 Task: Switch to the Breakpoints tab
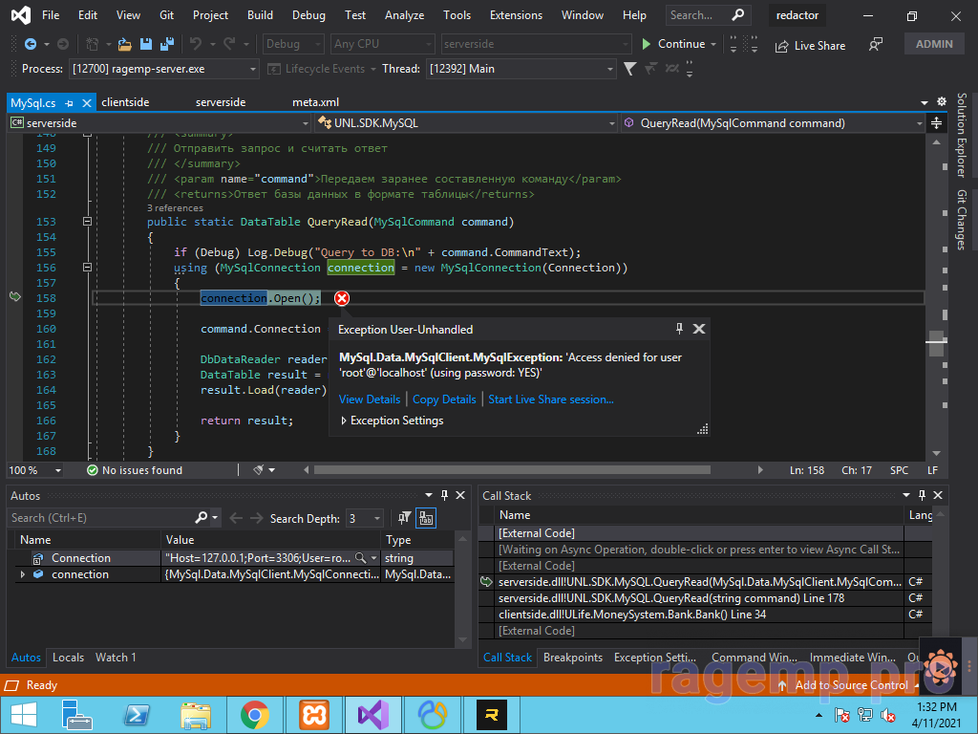tap(573, 658)
